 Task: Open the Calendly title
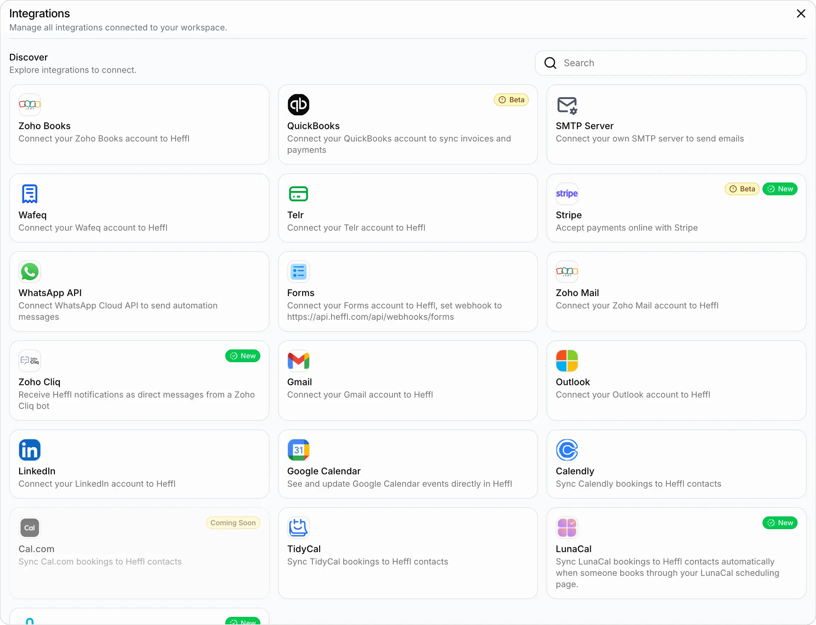[x=575, y=471]
